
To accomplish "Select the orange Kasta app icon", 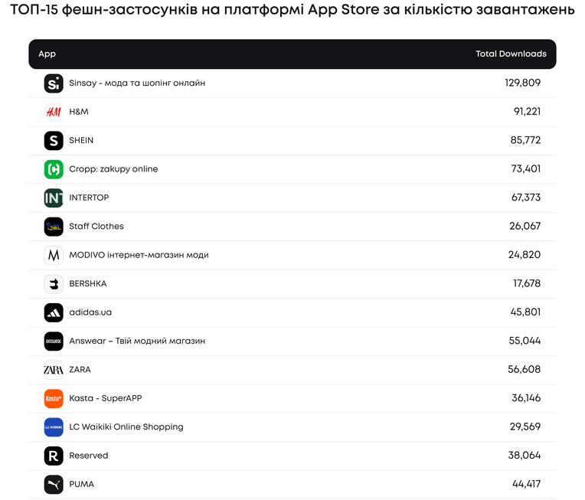I will tap(54, 398).
